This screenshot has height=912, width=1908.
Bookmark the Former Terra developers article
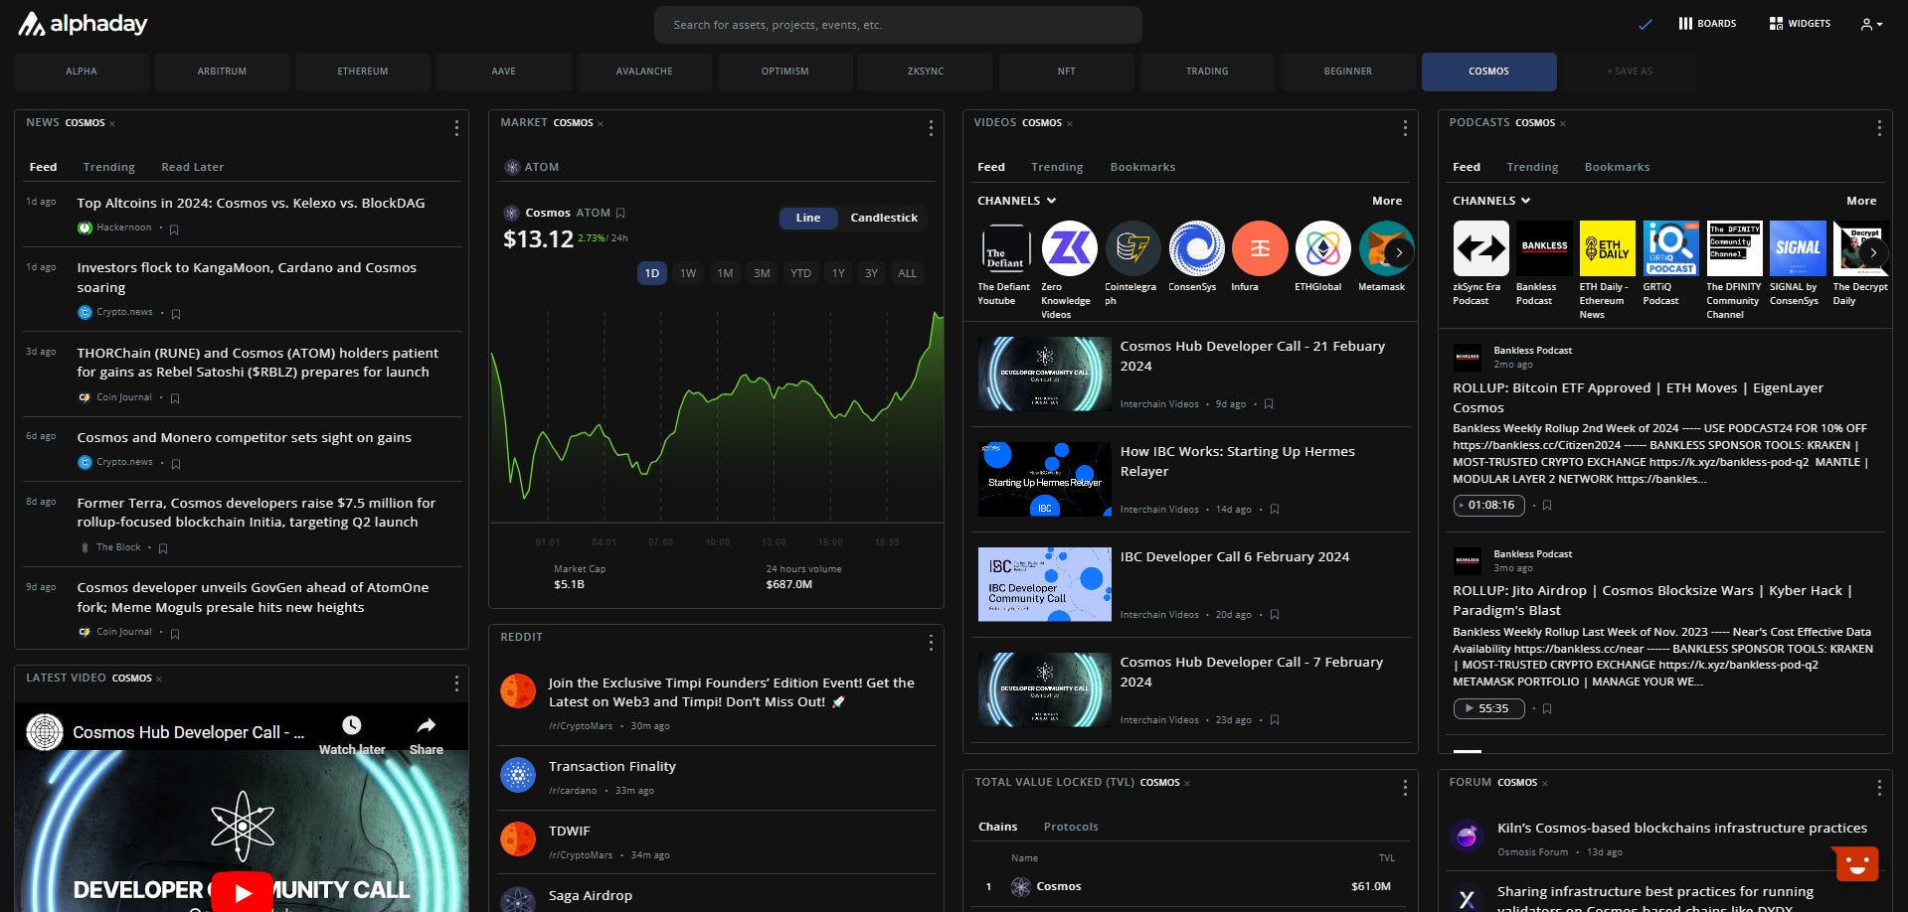pos(163,548)
